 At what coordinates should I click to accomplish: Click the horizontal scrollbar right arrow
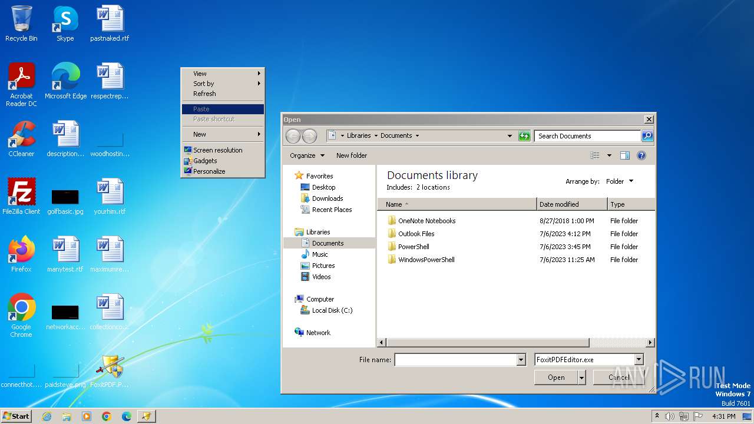pyautogui.click(x=650, y=343)
